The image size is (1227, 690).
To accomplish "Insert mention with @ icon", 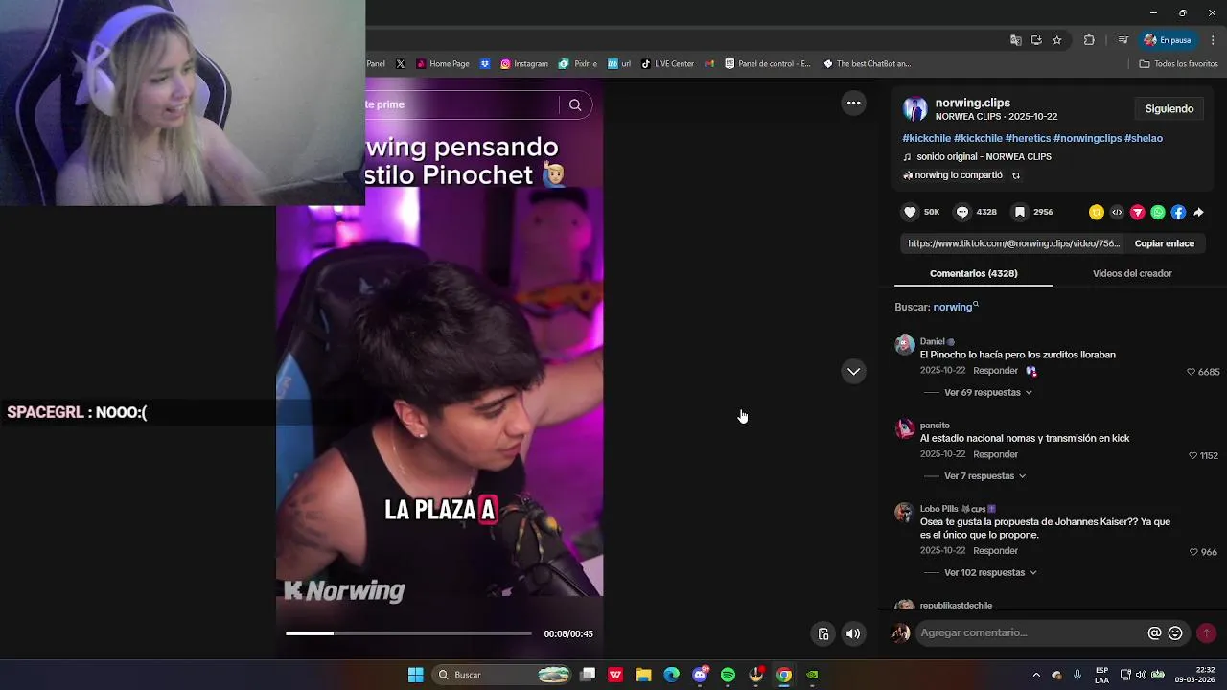I will tap(1154, 632).
